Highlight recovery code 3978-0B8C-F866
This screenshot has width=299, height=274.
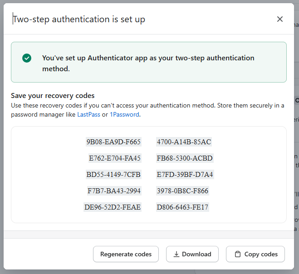tap(182, 191)
